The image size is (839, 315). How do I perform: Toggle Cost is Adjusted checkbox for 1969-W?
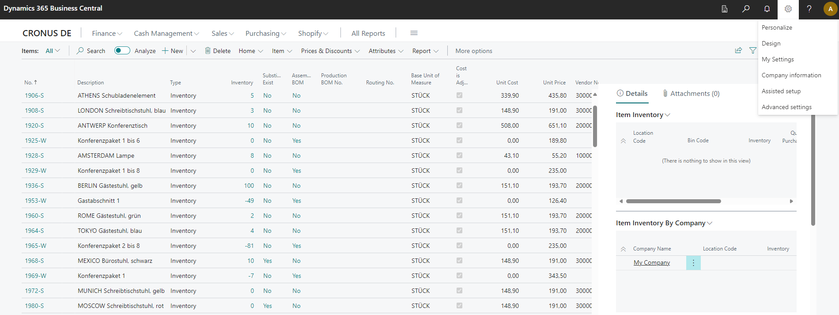[459, 276]
